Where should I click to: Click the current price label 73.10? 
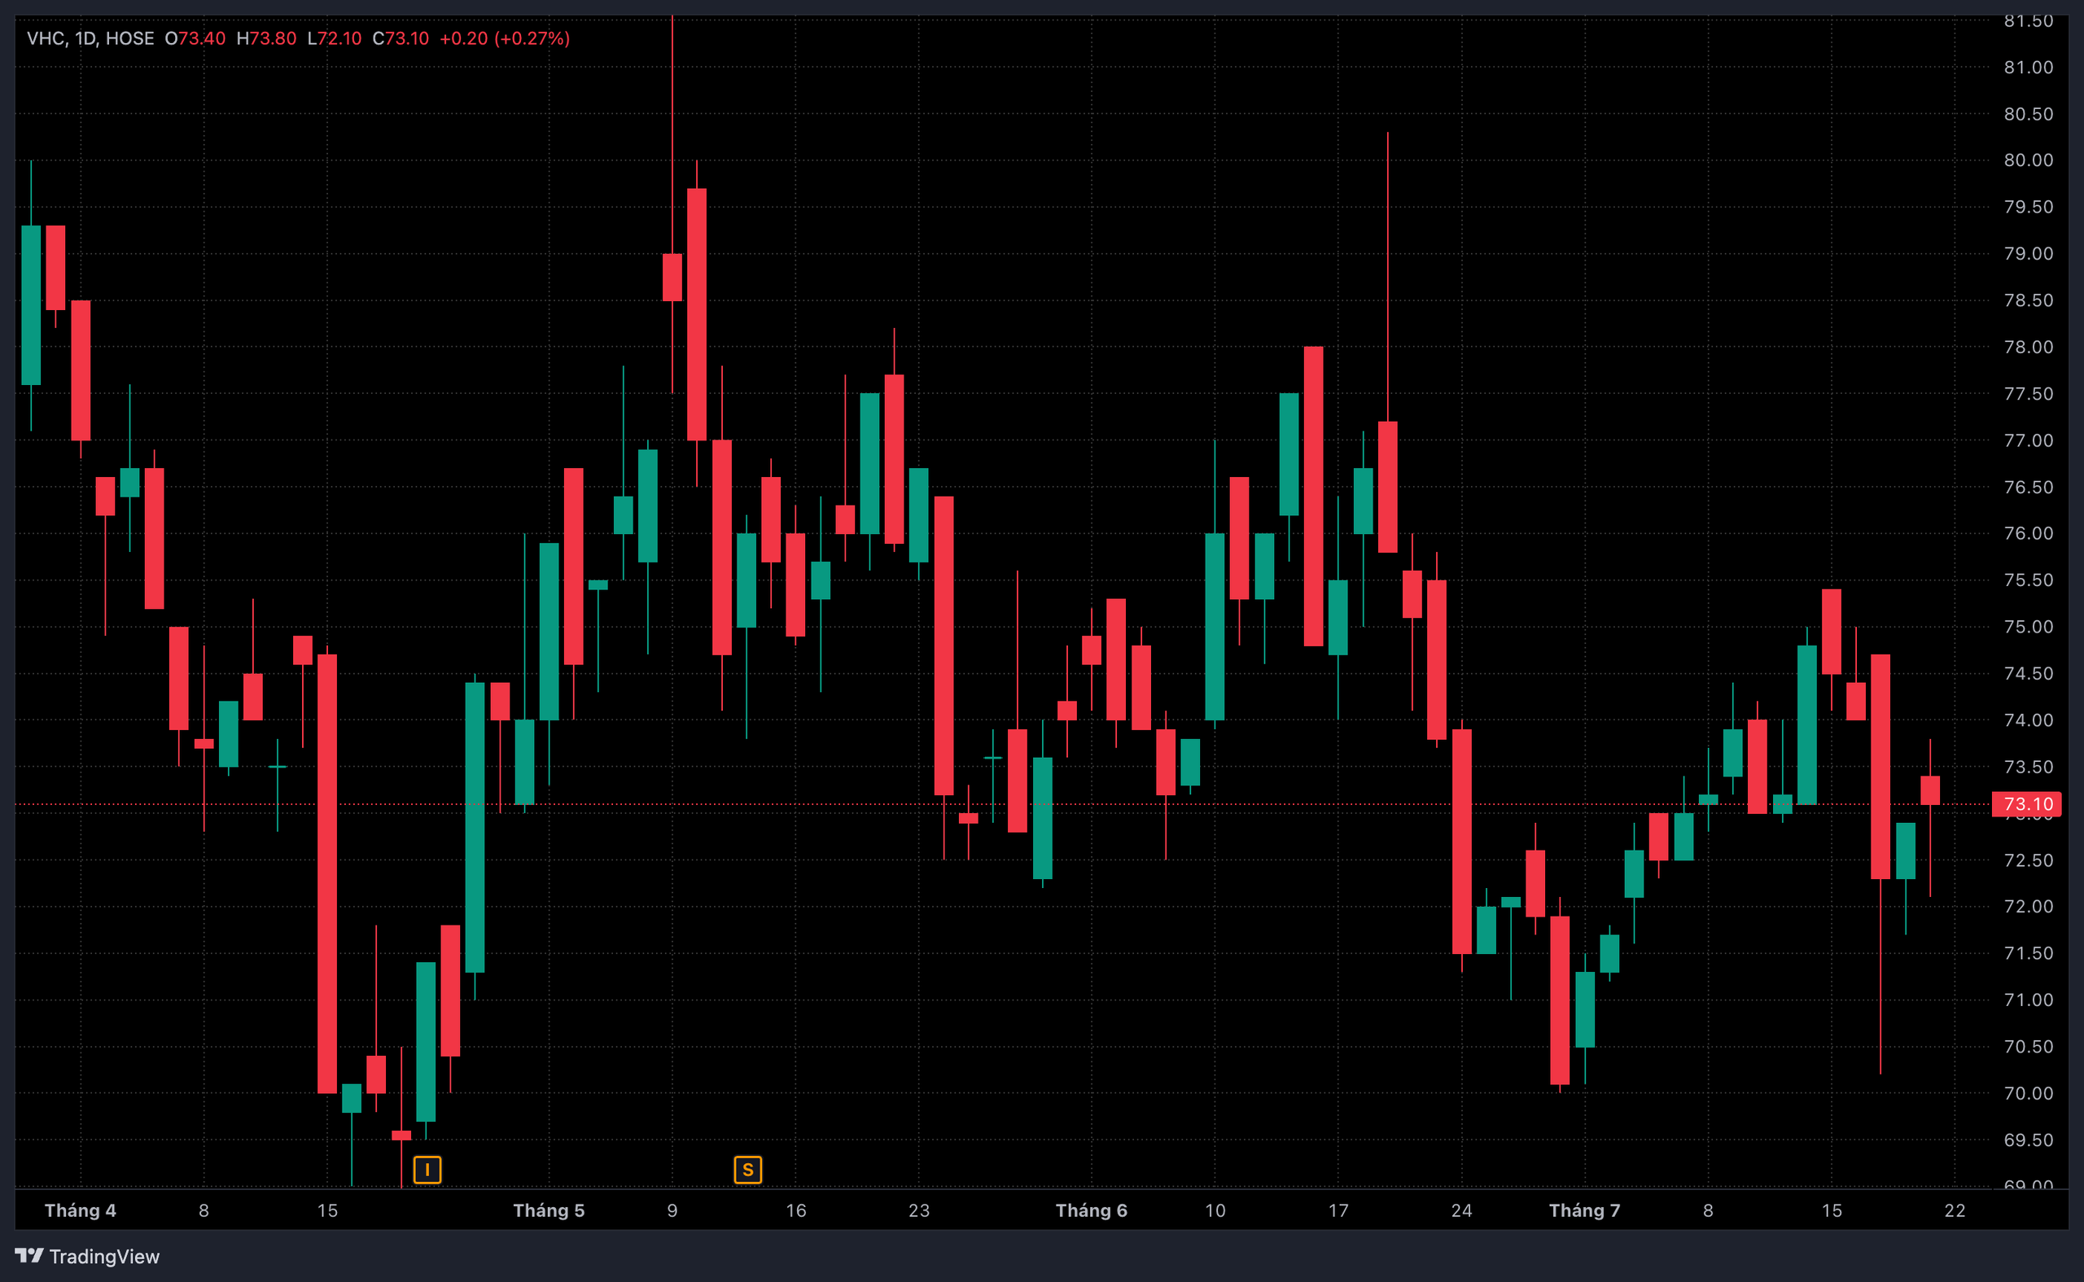click(2027, 804)
